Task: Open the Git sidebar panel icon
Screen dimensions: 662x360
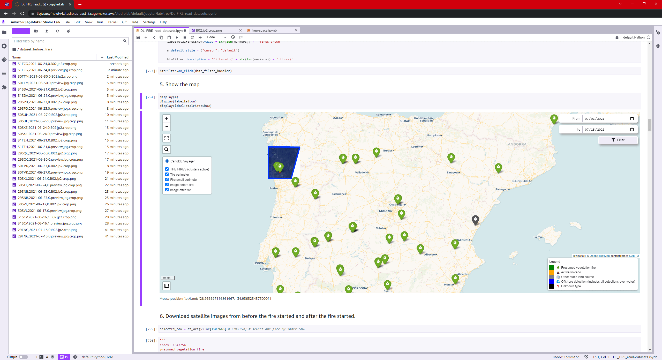Action: (4, 60)
